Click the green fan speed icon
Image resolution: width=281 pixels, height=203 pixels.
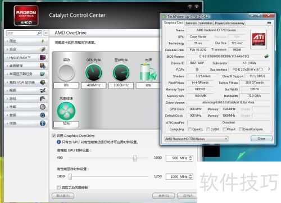(66, 111)
